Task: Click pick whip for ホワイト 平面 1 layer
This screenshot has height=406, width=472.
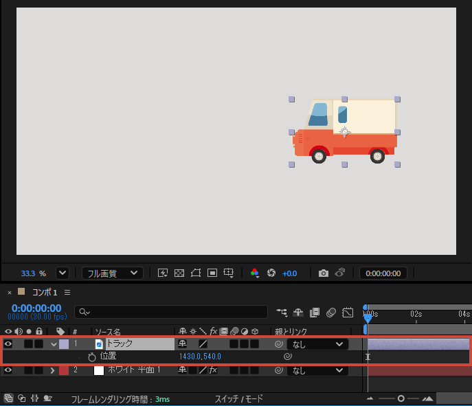Action: pos(279,370)
